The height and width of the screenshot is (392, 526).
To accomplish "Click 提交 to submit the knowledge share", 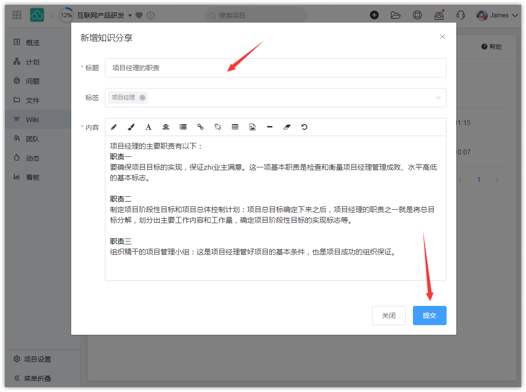I will 429,316.
